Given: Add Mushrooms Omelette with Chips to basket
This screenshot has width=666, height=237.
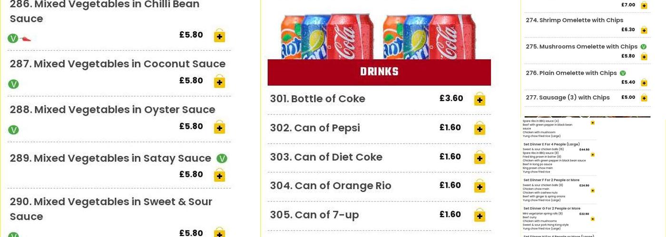Looking at the screenshot, I should pos(644,57).
